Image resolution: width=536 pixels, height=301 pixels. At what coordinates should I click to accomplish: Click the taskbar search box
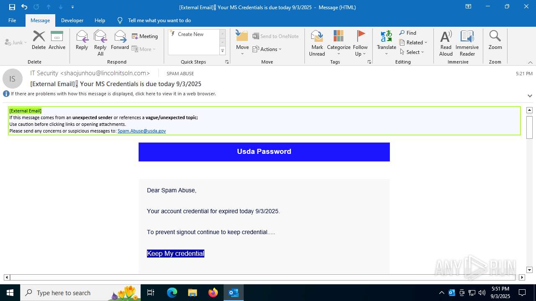pyautogui.click(x=81, y=293)
